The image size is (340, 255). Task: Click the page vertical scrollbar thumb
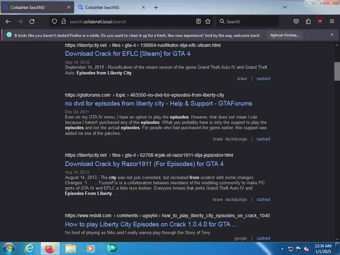pos(337,71)
